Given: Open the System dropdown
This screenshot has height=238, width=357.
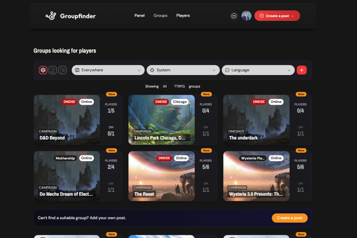Looking at the screenshot, I should 183,70.
